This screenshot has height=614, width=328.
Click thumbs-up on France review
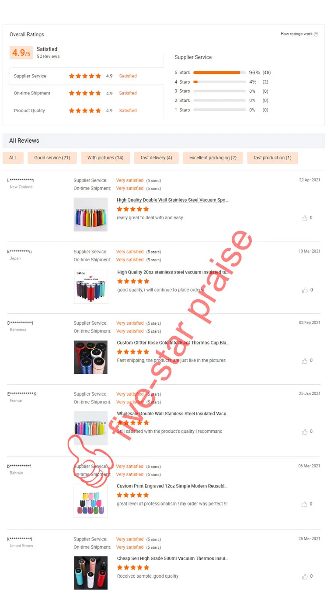304,432
